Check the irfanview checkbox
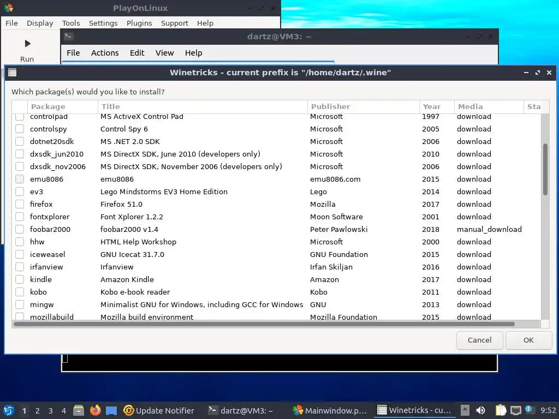 coord(20,267)
